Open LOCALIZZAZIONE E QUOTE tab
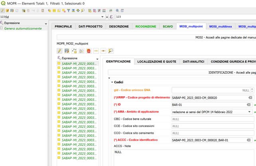 click(x=156, y=62)
